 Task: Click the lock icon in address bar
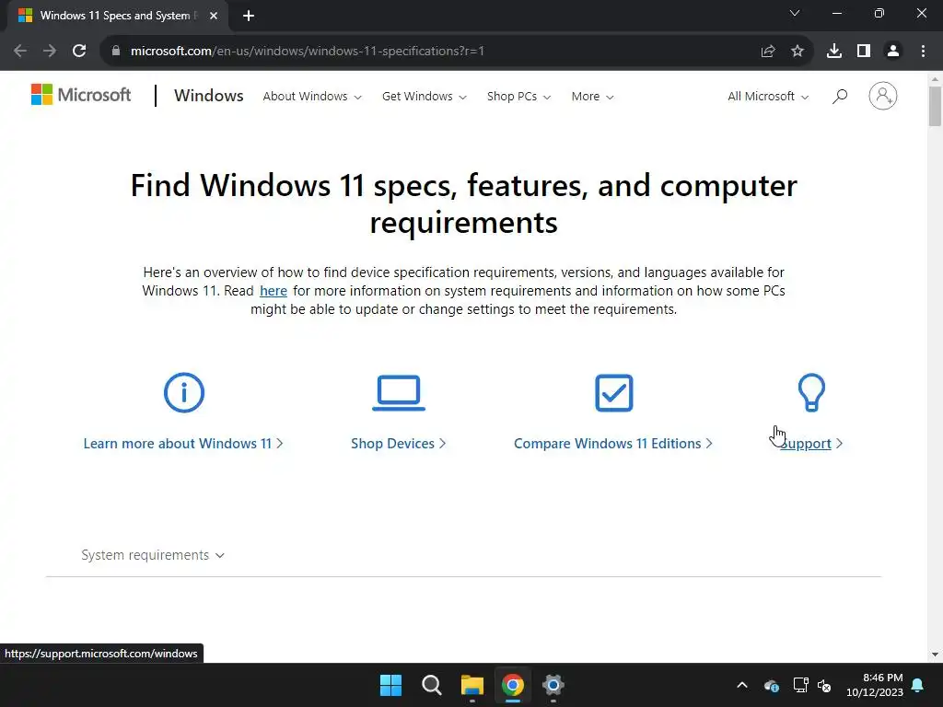116,52
